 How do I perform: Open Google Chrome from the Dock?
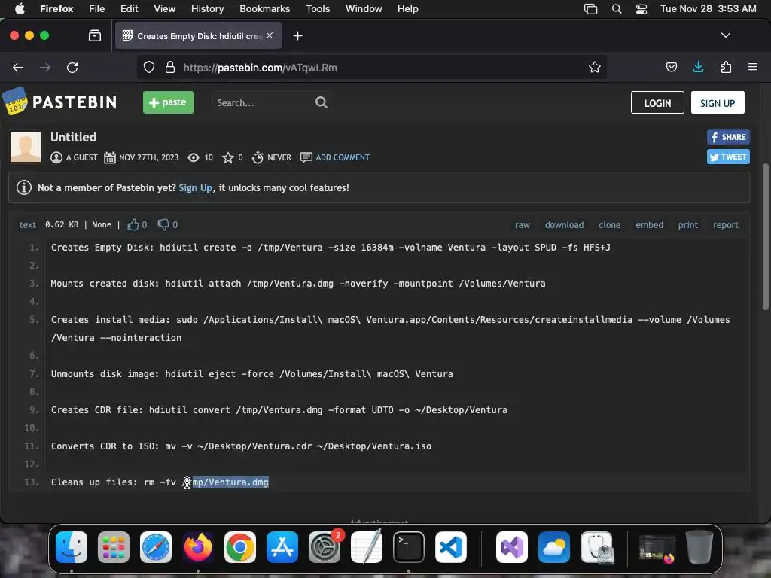(240, 547)
